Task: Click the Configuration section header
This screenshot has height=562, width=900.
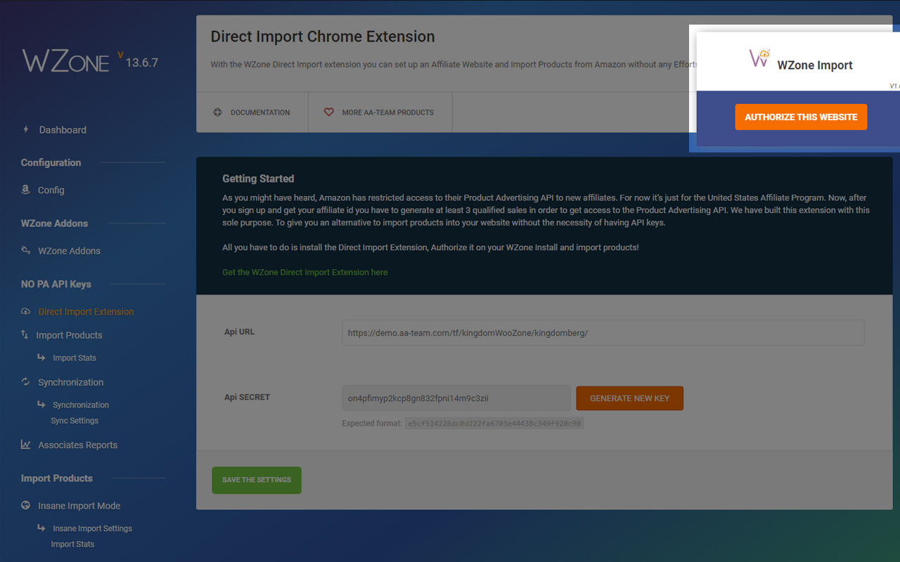Action: point(51,163)
